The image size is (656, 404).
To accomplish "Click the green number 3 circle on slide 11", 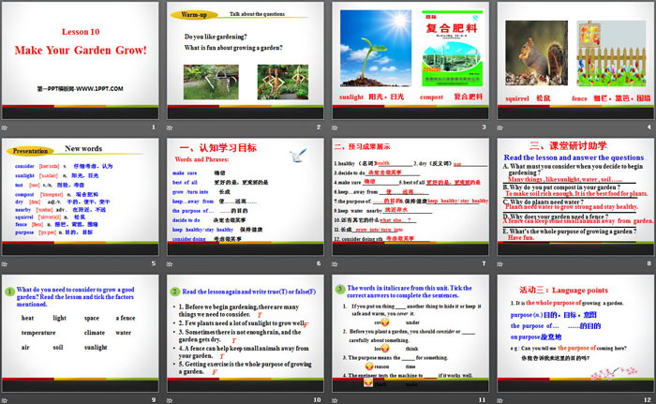I will point(338,290).
